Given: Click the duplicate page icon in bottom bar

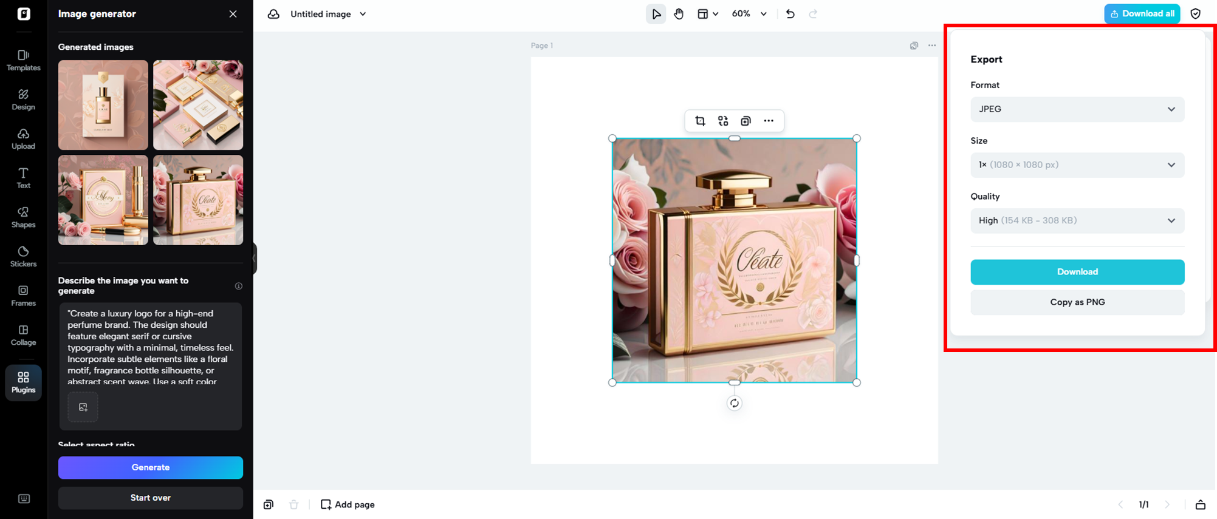Looking at the screenshot, I should tap(269, 504).
